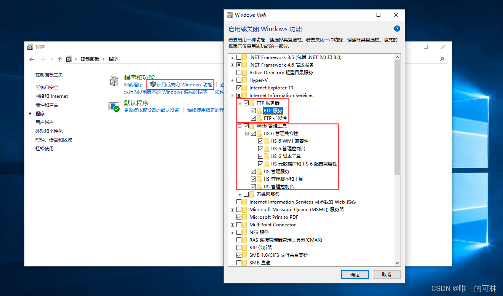Click the FTP 服务 folder icon
The width and height of the screenshot is (503, 296).
259,111
